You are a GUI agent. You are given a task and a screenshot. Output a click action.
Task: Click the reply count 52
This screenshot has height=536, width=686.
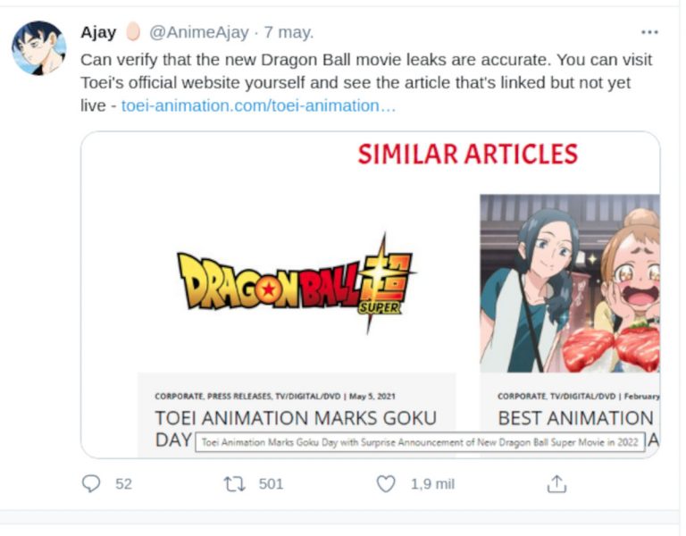[x=123, y=484]
